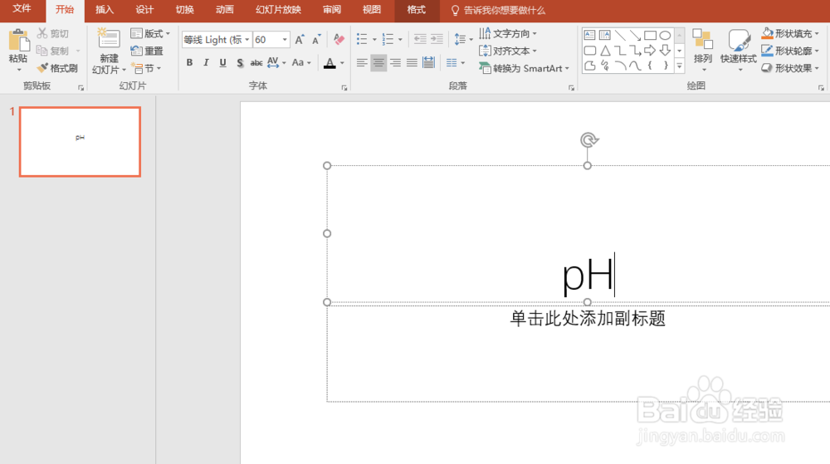The width and height of the screenshot is (830, 464).
Task: Click the Copy (复制) button
Action: (x=52, y=51)
